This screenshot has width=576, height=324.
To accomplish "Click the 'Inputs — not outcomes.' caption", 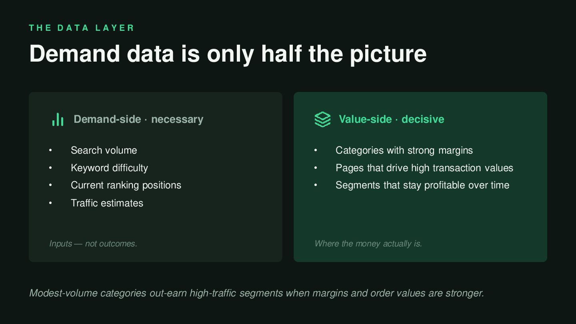I will 93,244.
